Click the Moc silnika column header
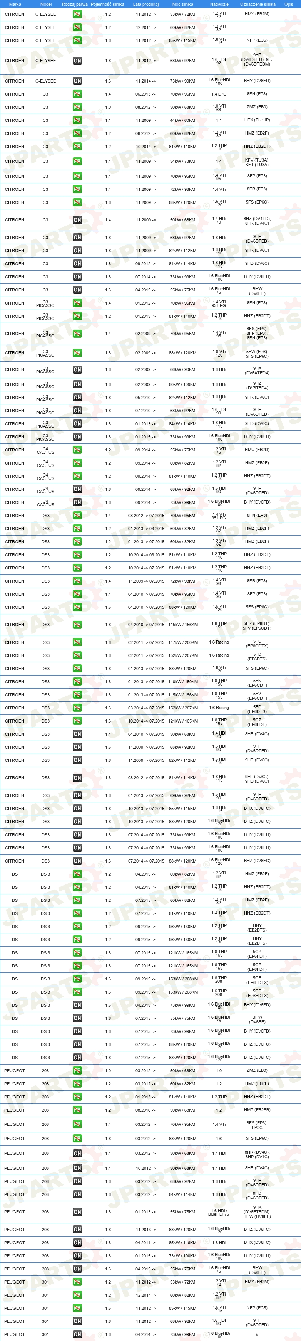The width and height of the screenshot is (301, 1341). coord(182,4)
